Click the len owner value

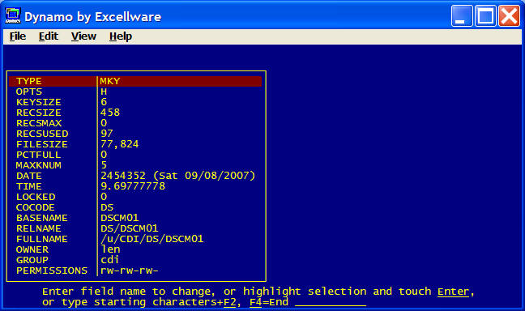pyautogui.click(x=110, y=249)
